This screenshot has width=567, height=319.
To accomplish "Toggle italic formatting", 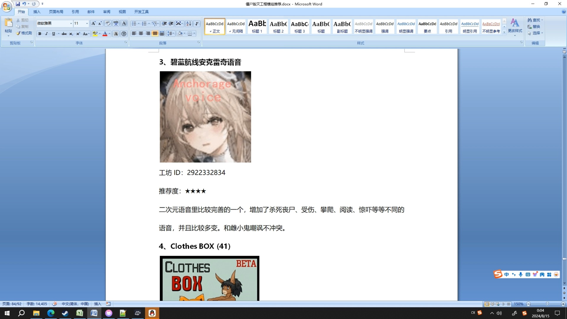I will pyautogui.click(x=46, y=34).
